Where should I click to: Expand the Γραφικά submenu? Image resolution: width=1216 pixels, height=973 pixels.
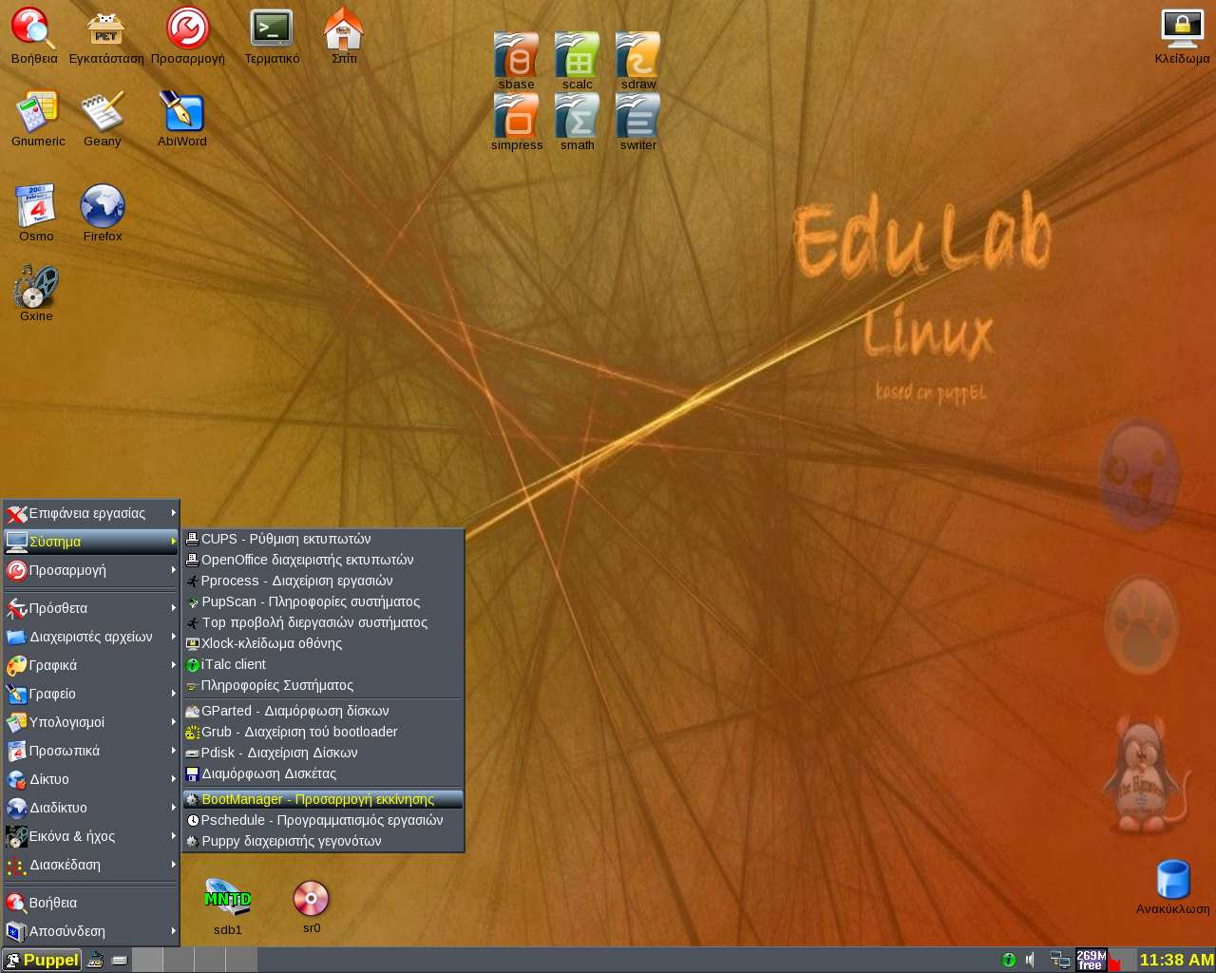point(91,665)
